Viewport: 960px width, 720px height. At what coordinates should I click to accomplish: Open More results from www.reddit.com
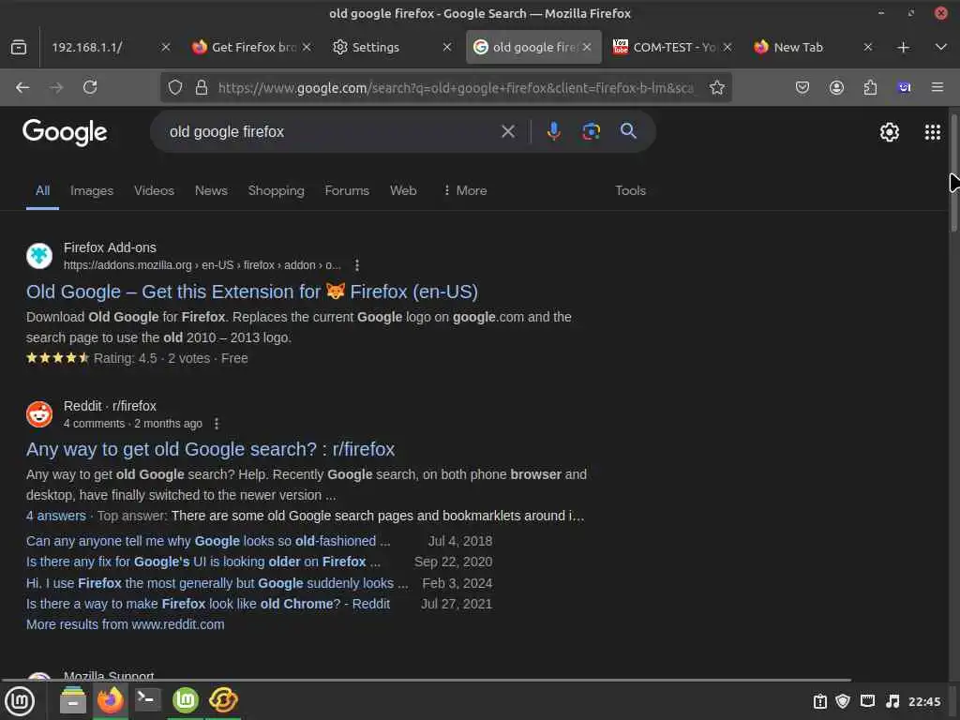[125, 624]
